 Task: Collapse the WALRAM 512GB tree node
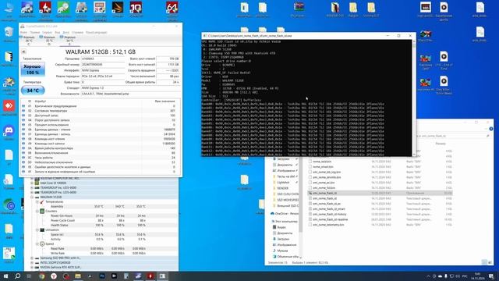[x=32, y=197]
